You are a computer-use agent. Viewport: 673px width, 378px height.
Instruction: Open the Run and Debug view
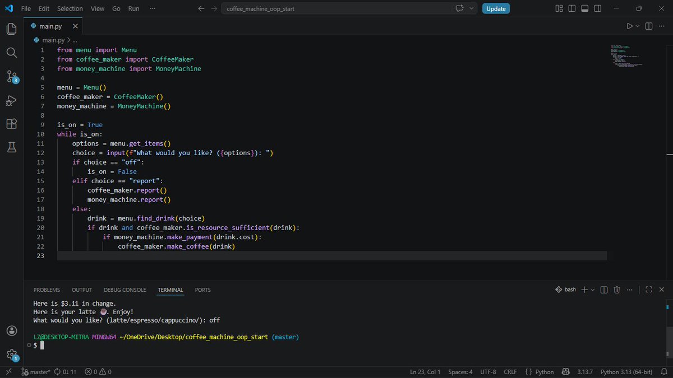point(12,100)
